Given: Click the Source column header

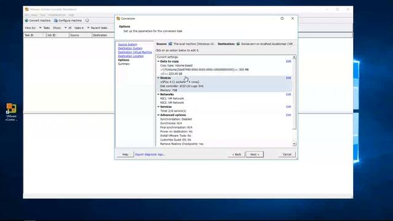Looking at the screenshot, I should (80, 36).
